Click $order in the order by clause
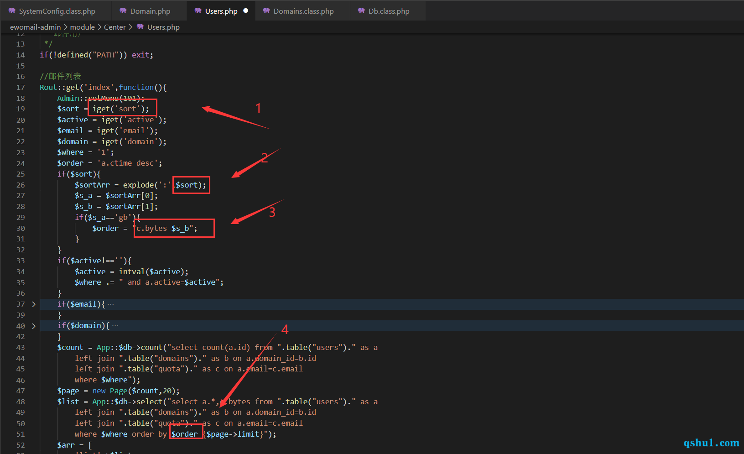The width and height of the screenshot is (744, 454). 184,434
